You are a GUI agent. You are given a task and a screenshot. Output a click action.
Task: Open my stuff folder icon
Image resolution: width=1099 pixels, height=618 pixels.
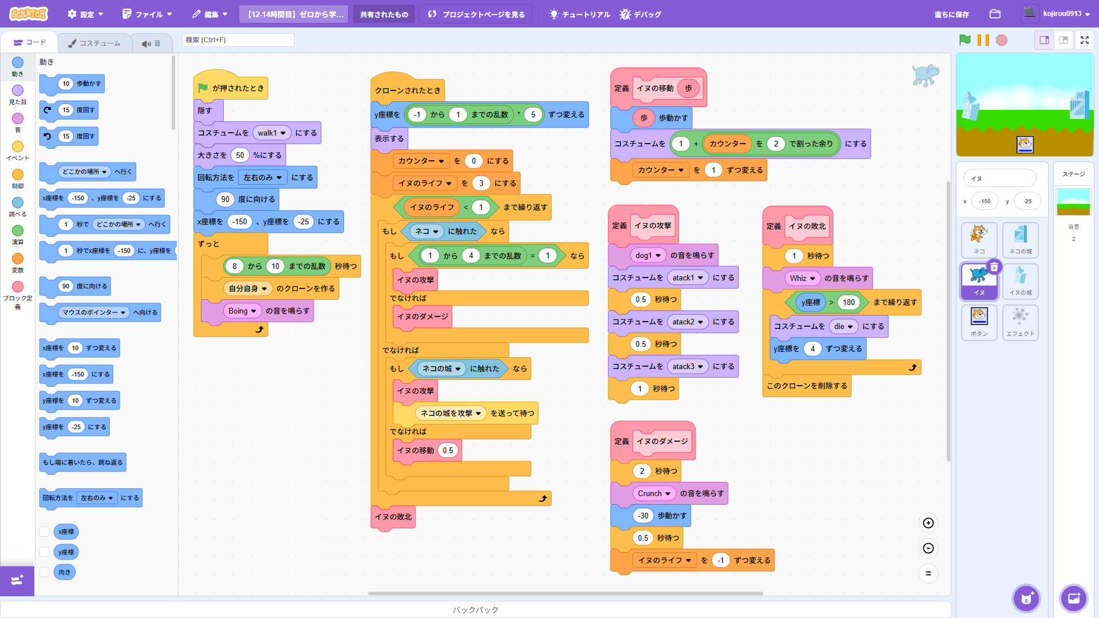[995, 14]
